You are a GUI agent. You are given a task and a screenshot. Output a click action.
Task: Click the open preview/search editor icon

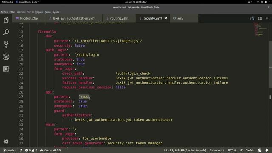[x=252, y=18]
